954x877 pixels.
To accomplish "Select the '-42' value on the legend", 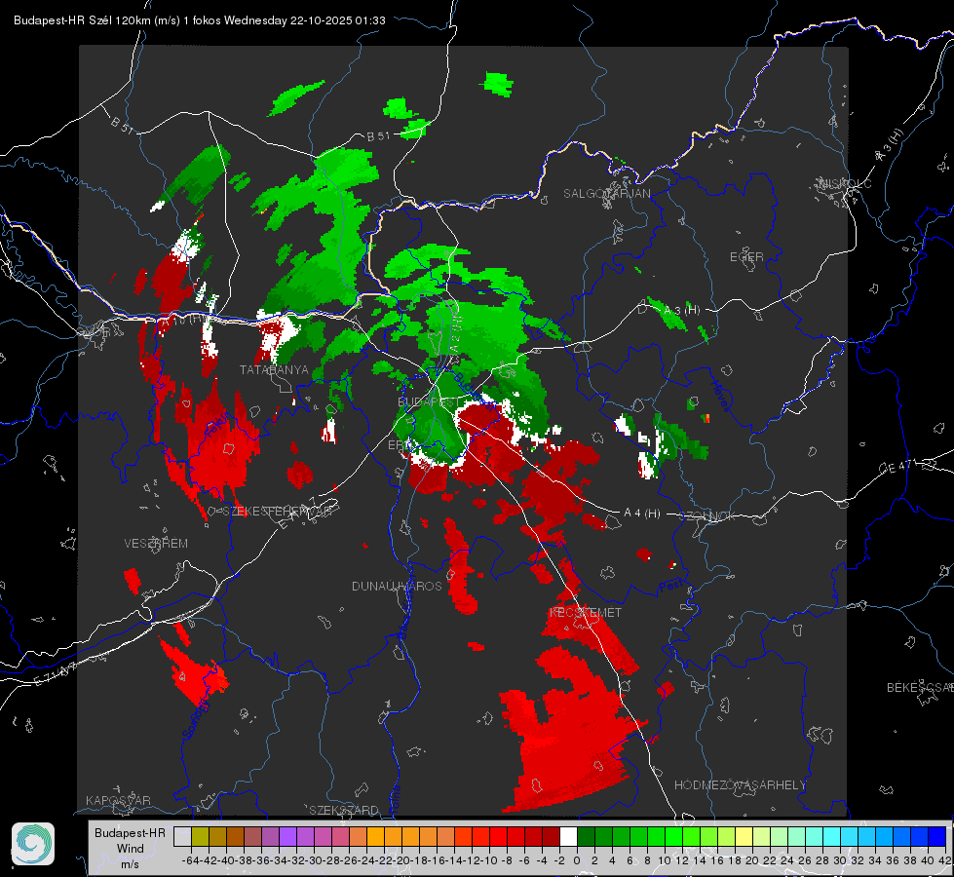I will pos(209,860).
